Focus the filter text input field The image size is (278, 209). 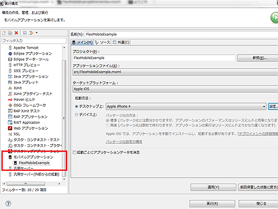click(34, 41)
